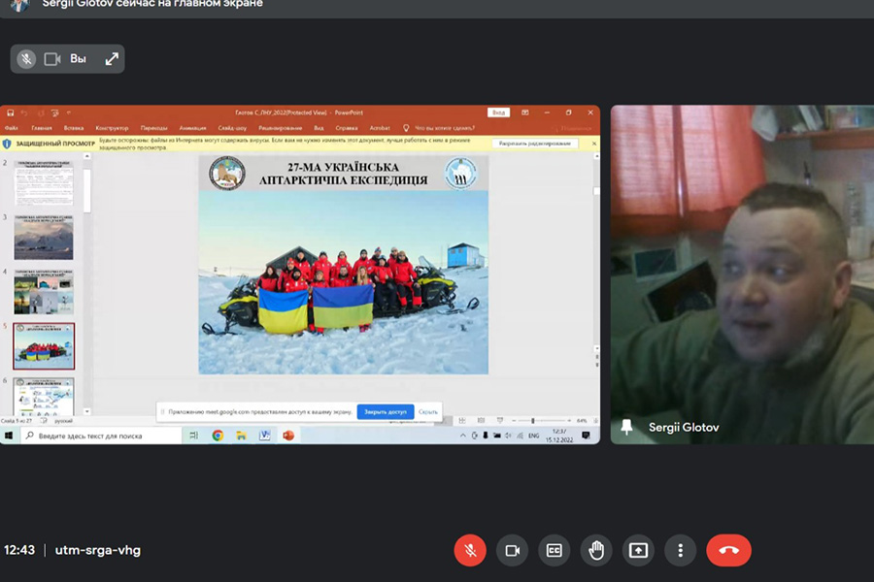Open Главная tab in shared PowerPoint

point(42,128)
